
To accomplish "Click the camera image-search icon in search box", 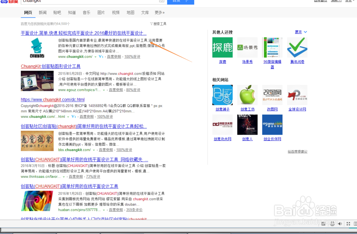I will [161, 1].
